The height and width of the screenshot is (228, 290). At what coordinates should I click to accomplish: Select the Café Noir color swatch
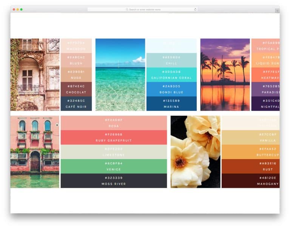pyautogui.click(x=76, y=104)
